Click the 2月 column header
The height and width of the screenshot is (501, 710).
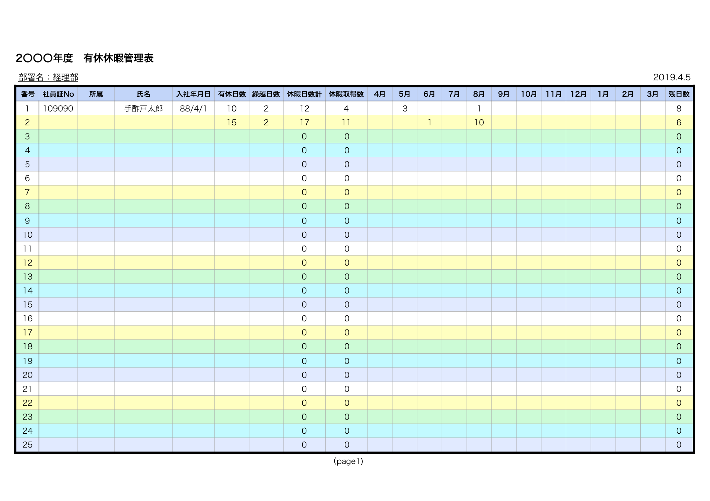(x=628, y=94)
